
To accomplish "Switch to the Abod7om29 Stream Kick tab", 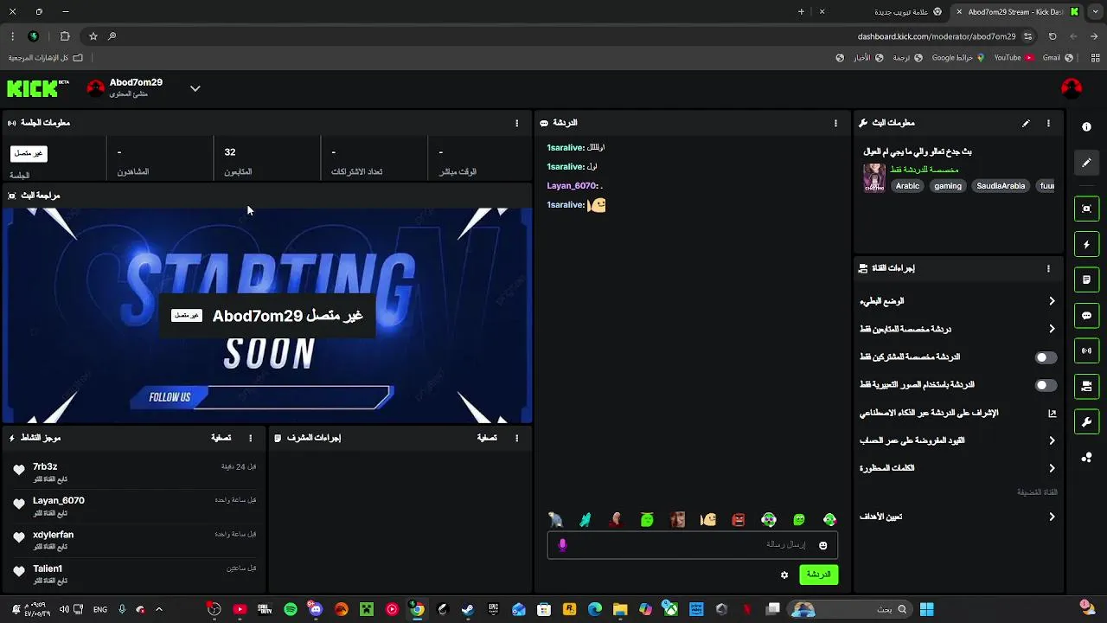I will pos(1017,11).
